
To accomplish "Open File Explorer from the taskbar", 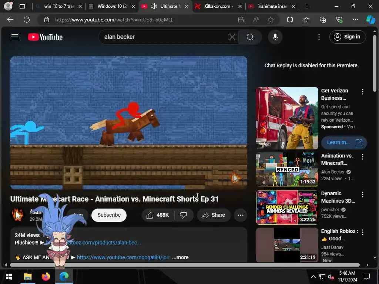I will [x=27, y=277].
